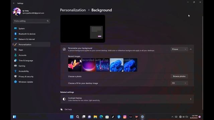Open Instagram from the taskbar

(125, 117)
